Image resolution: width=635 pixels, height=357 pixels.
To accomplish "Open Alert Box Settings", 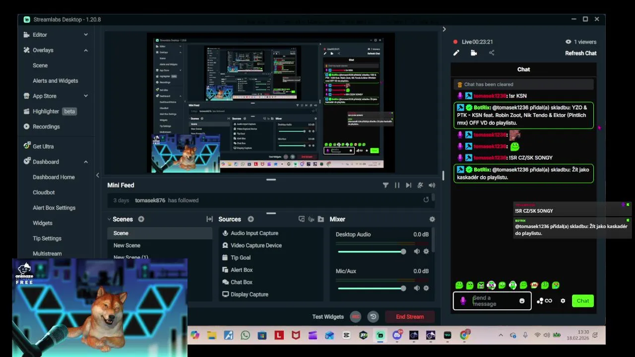I will [54, 208].
